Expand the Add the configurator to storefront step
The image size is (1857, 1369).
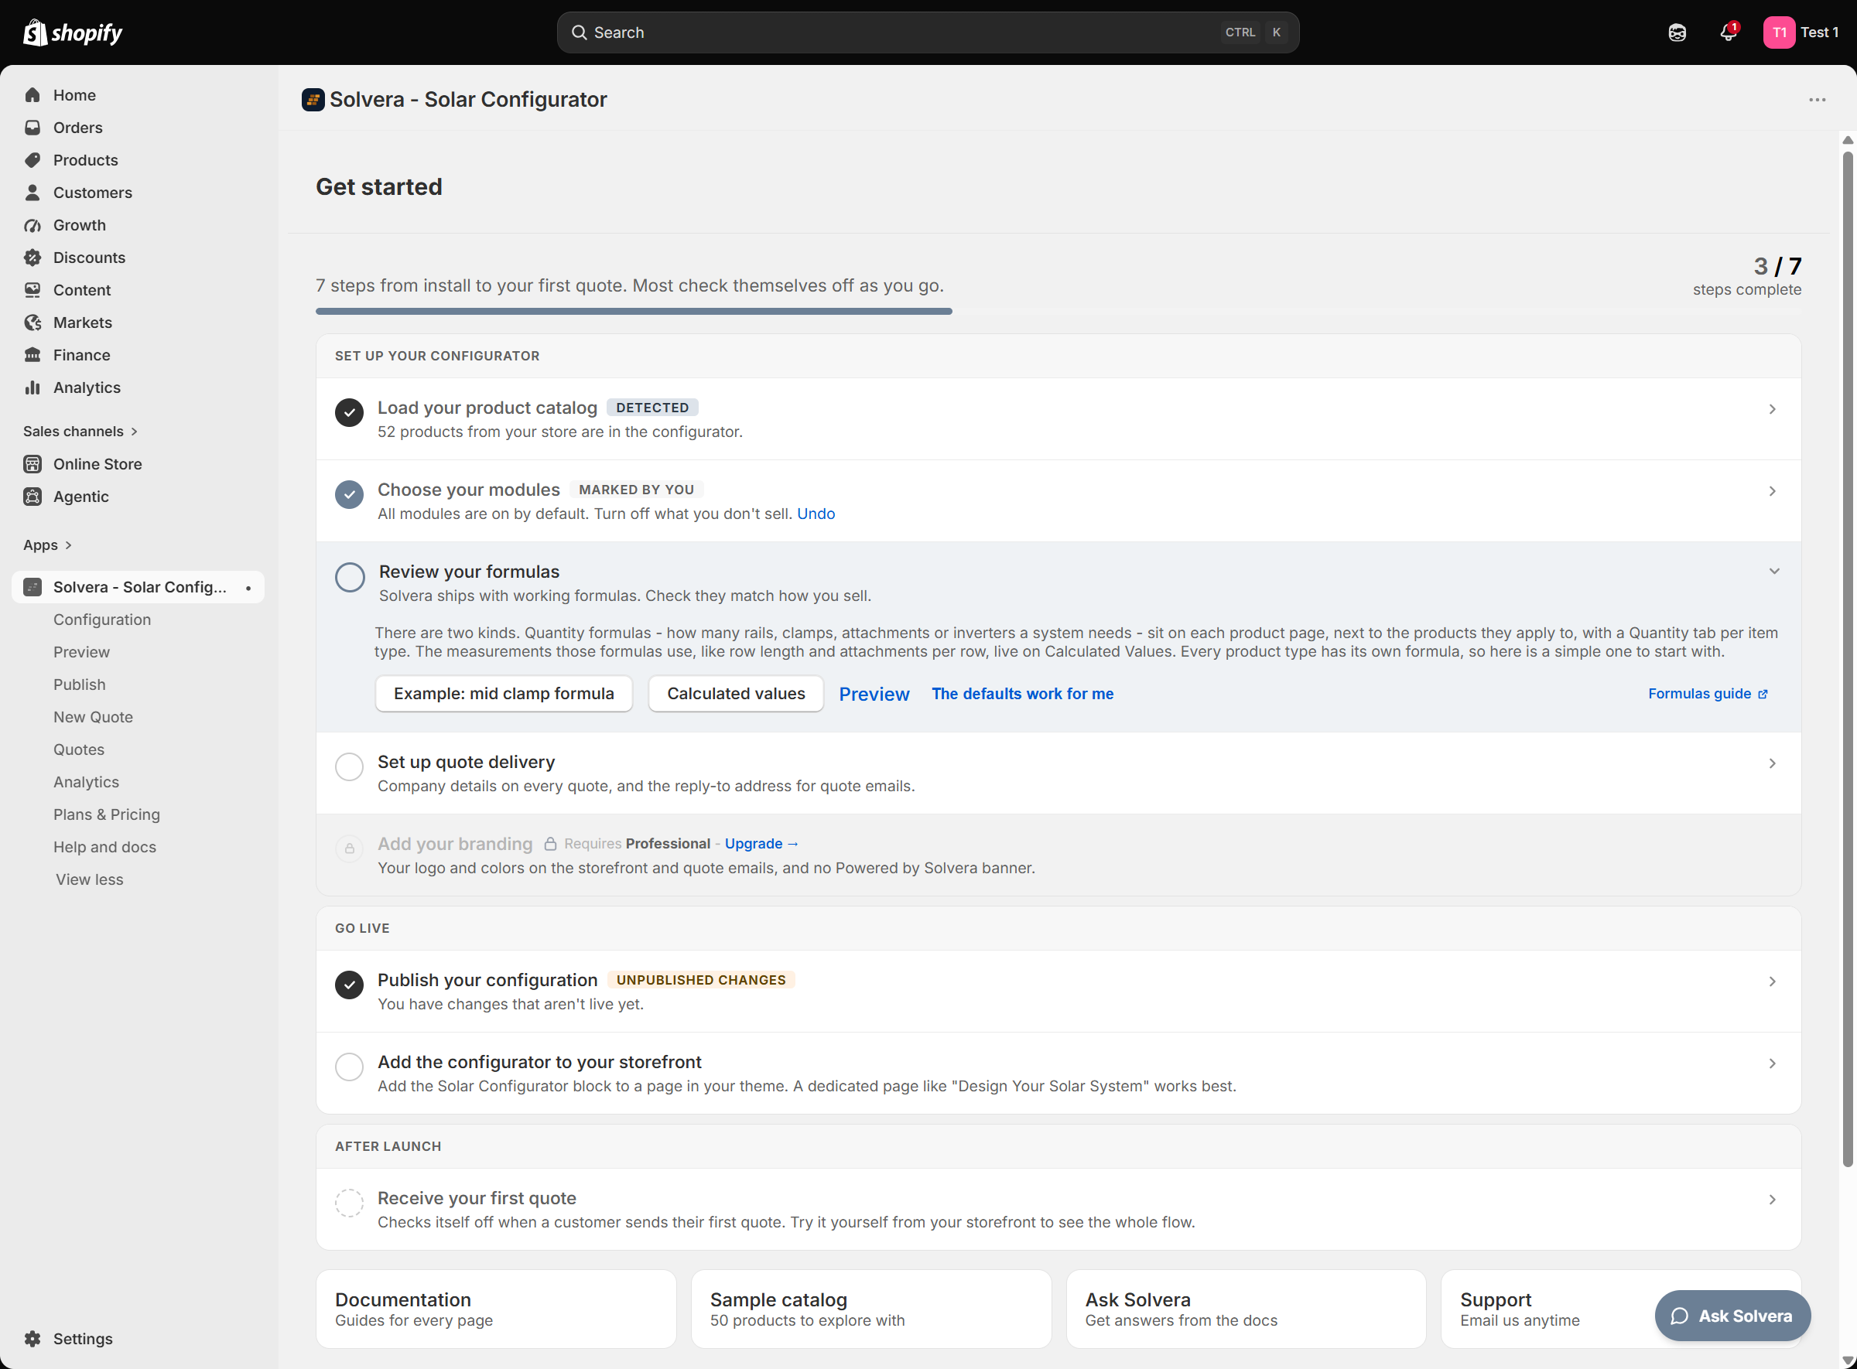[x=1773, y=1064]
